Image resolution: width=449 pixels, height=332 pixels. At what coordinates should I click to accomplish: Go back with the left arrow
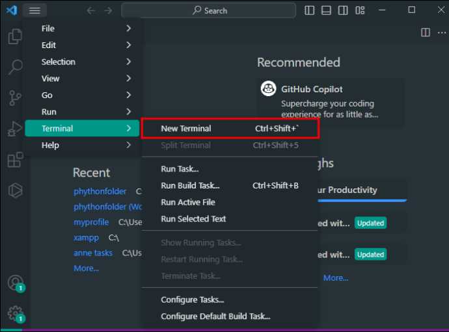[90, 10]
